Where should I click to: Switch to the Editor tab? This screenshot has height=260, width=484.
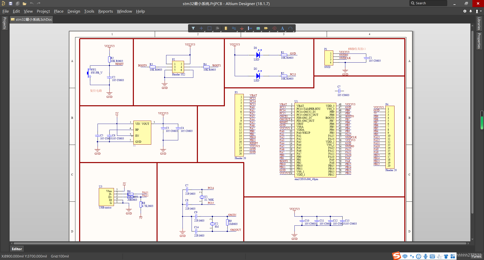coord(17,249)
